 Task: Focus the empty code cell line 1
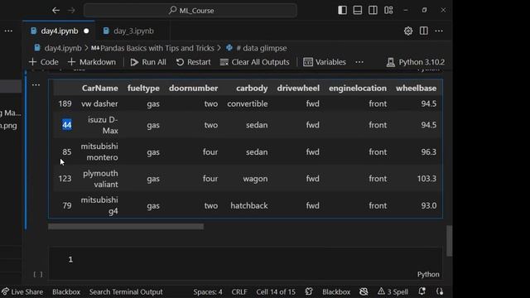pyautogui.click(x=246, y=259)
